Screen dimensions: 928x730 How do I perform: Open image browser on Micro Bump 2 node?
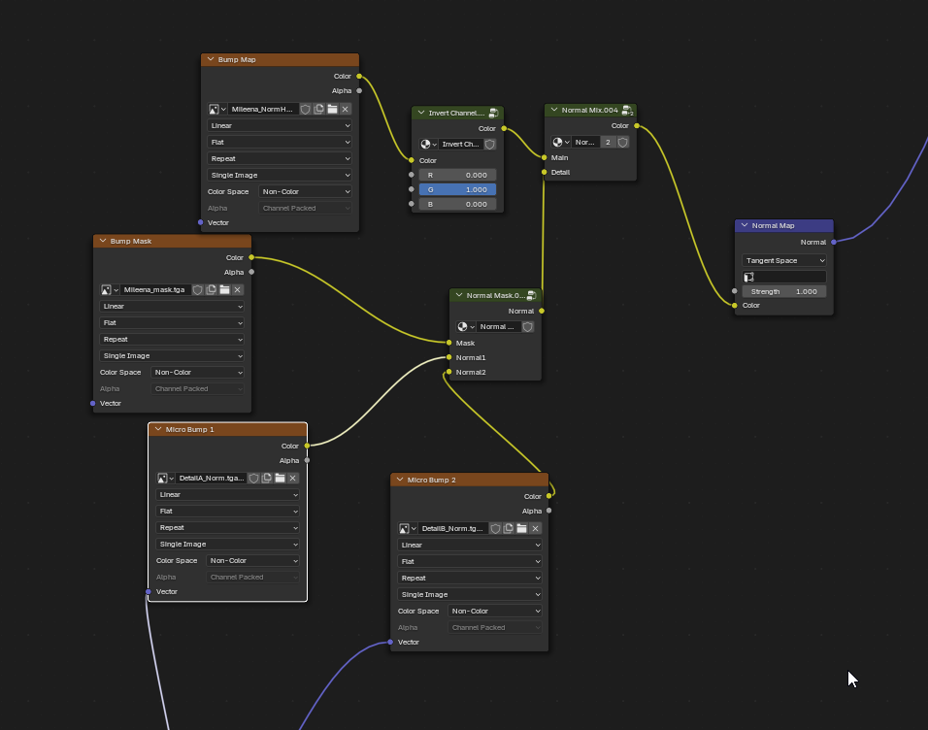[407, 528]
